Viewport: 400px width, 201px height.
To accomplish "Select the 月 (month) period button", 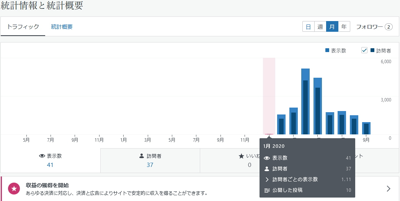I will [x=332, y=27].
